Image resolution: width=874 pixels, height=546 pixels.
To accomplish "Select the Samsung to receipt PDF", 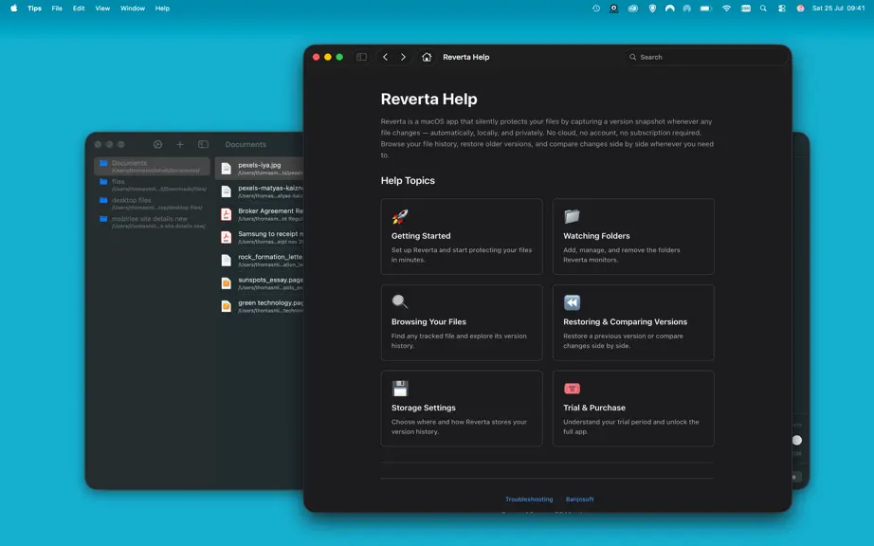I will pos(259,237).
